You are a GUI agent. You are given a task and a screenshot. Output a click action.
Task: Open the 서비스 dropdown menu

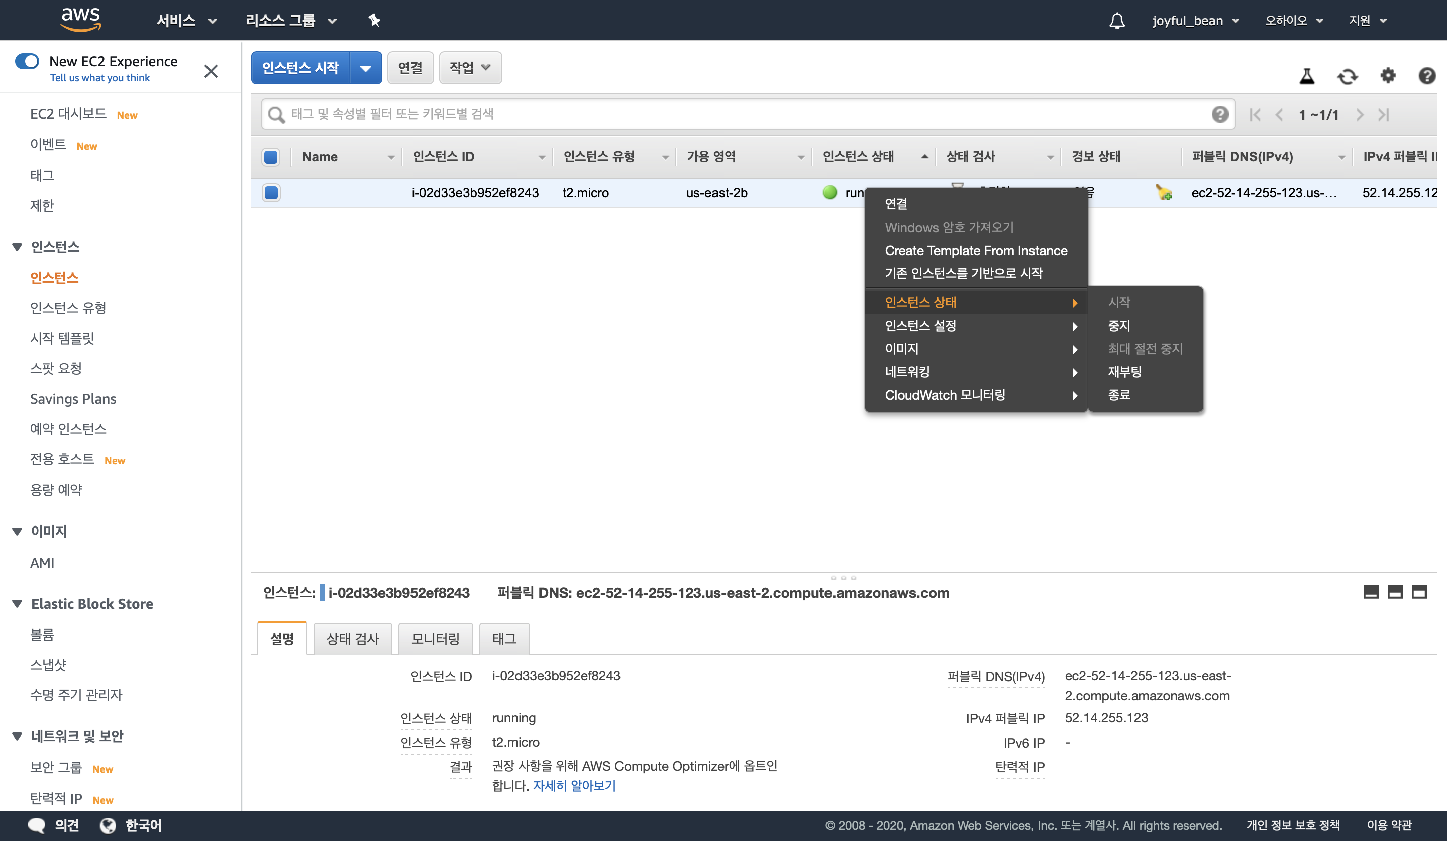(186, 21)
